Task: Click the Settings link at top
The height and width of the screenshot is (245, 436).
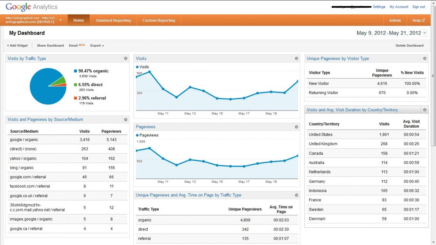Action: (x=379, y=7)
